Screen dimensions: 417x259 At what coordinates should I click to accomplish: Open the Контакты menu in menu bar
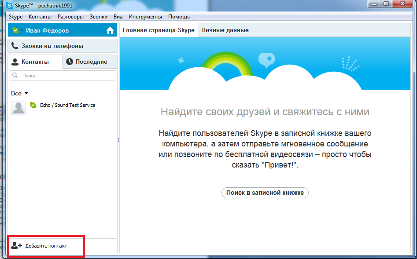pos(40,17)
